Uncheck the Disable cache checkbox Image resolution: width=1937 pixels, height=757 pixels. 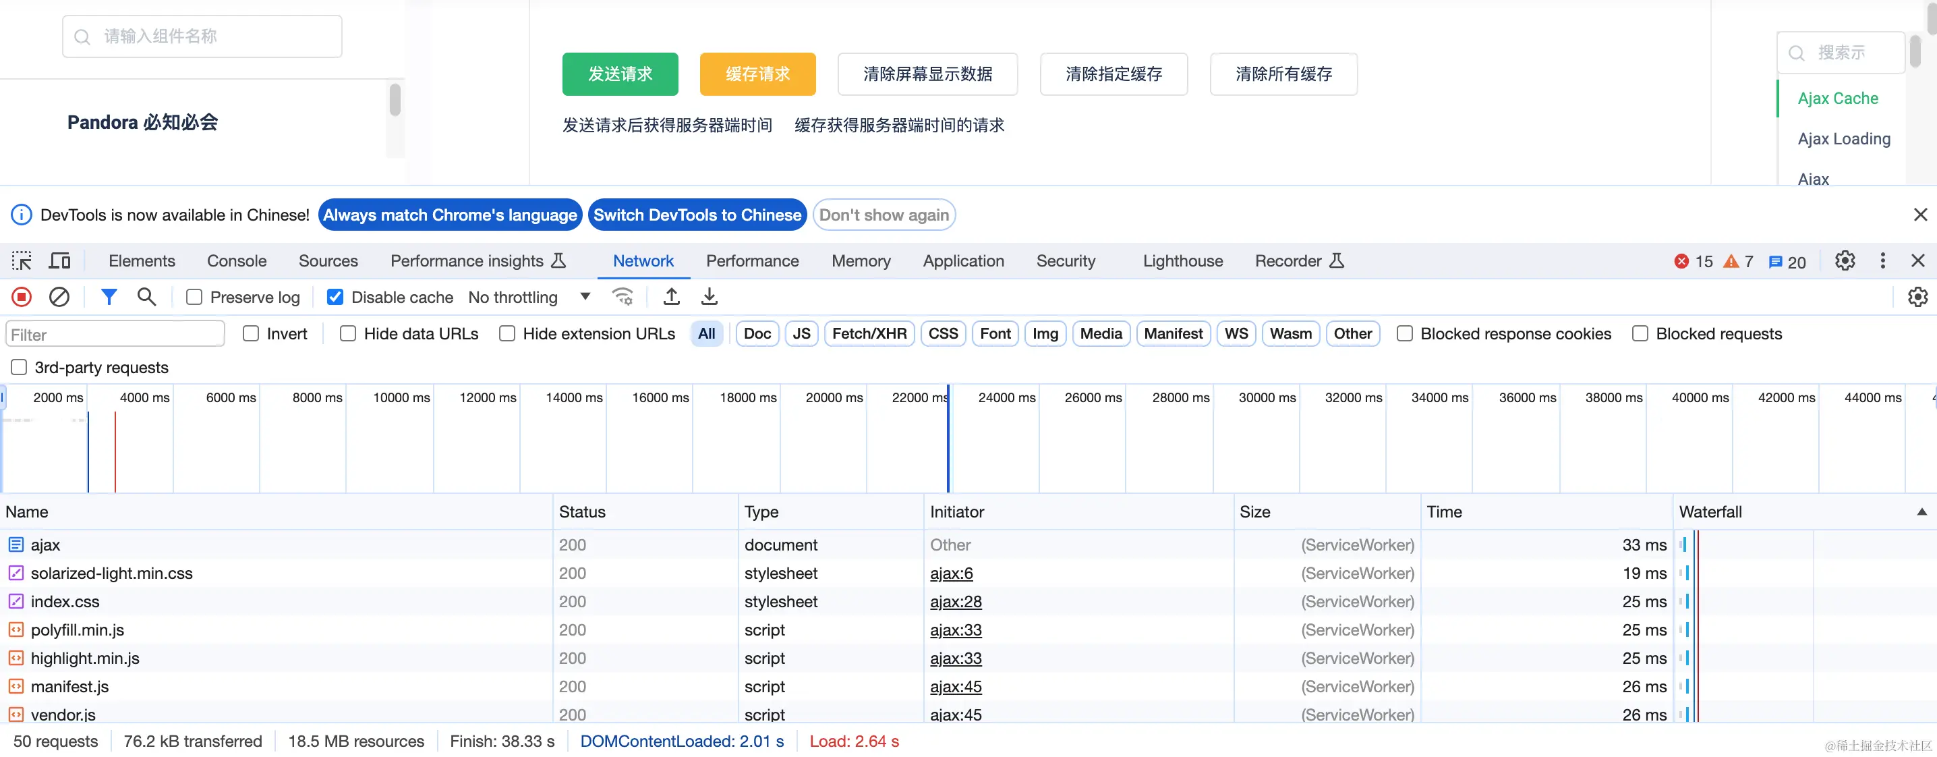coord(335,298)
